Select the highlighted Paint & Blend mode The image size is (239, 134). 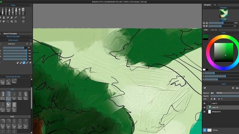[x=24, y=63]
